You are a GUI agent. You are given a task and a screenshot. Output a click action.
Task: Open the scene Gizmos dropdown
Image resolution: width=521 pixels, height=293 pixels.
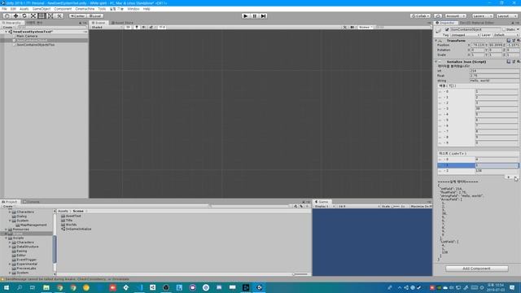pos(366,27)
